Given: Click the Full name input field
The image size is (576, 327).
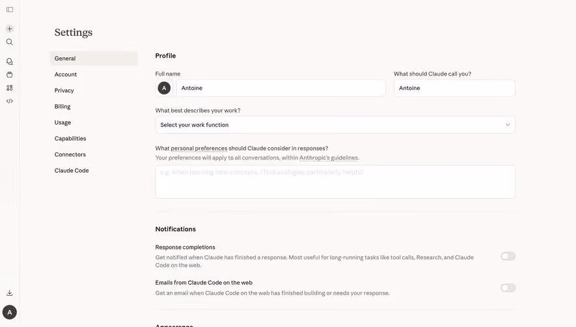Looking at the screenshot, I should click(x=281, y=89).
